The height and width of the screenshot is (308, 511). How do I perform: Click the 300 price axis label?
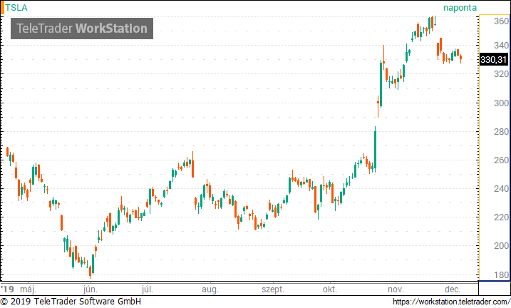click(x=501, y=103)
